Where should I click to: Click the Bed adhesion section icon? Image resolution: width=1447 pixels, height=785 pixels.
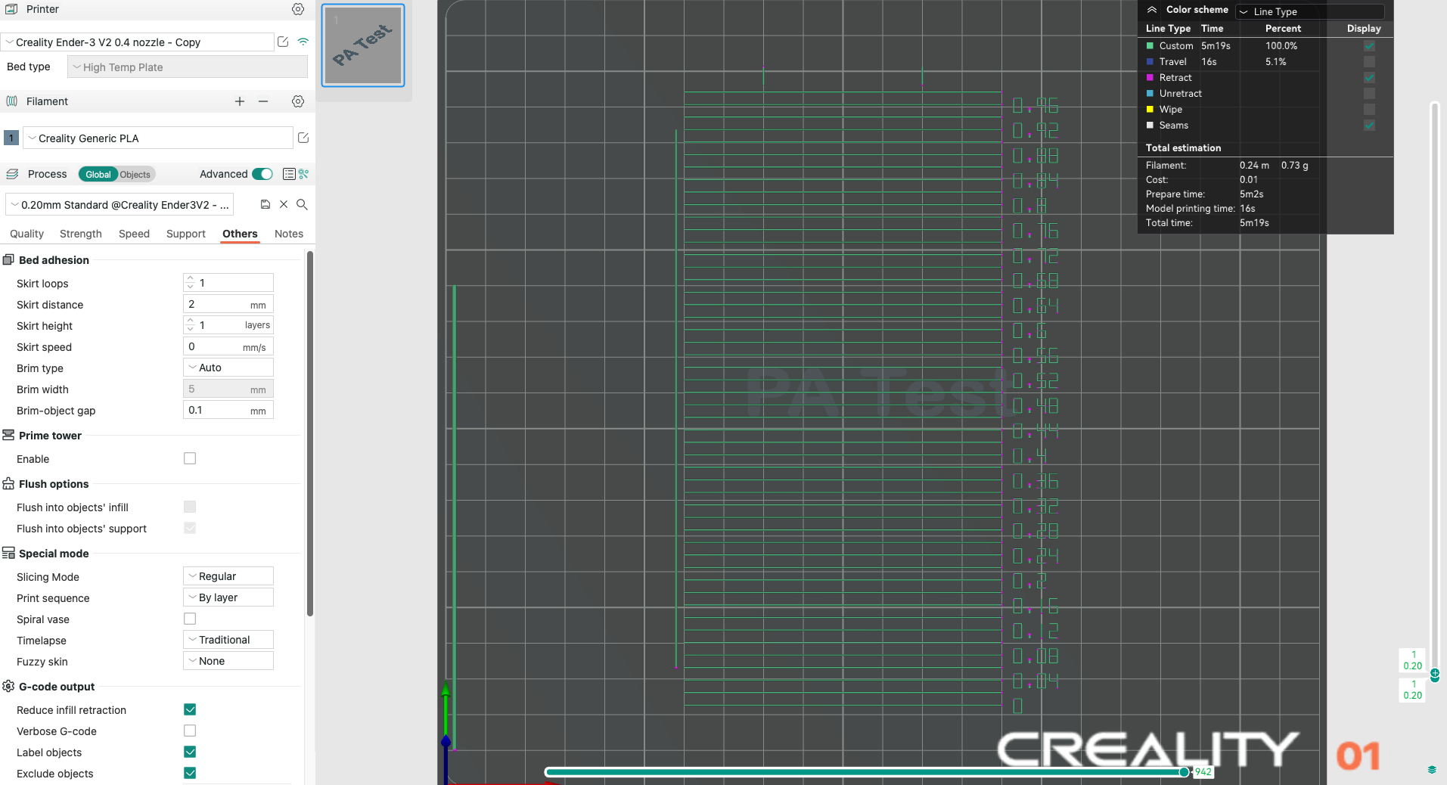click(x=8, y=259)
